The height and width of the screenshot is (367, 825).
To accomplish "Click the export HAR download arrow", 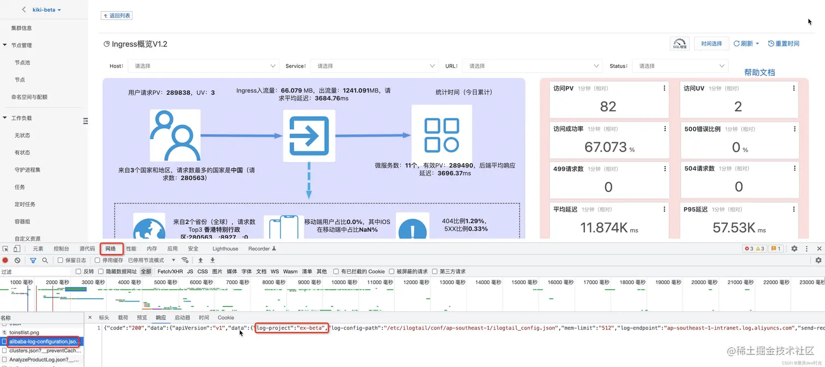I will 212,261.
